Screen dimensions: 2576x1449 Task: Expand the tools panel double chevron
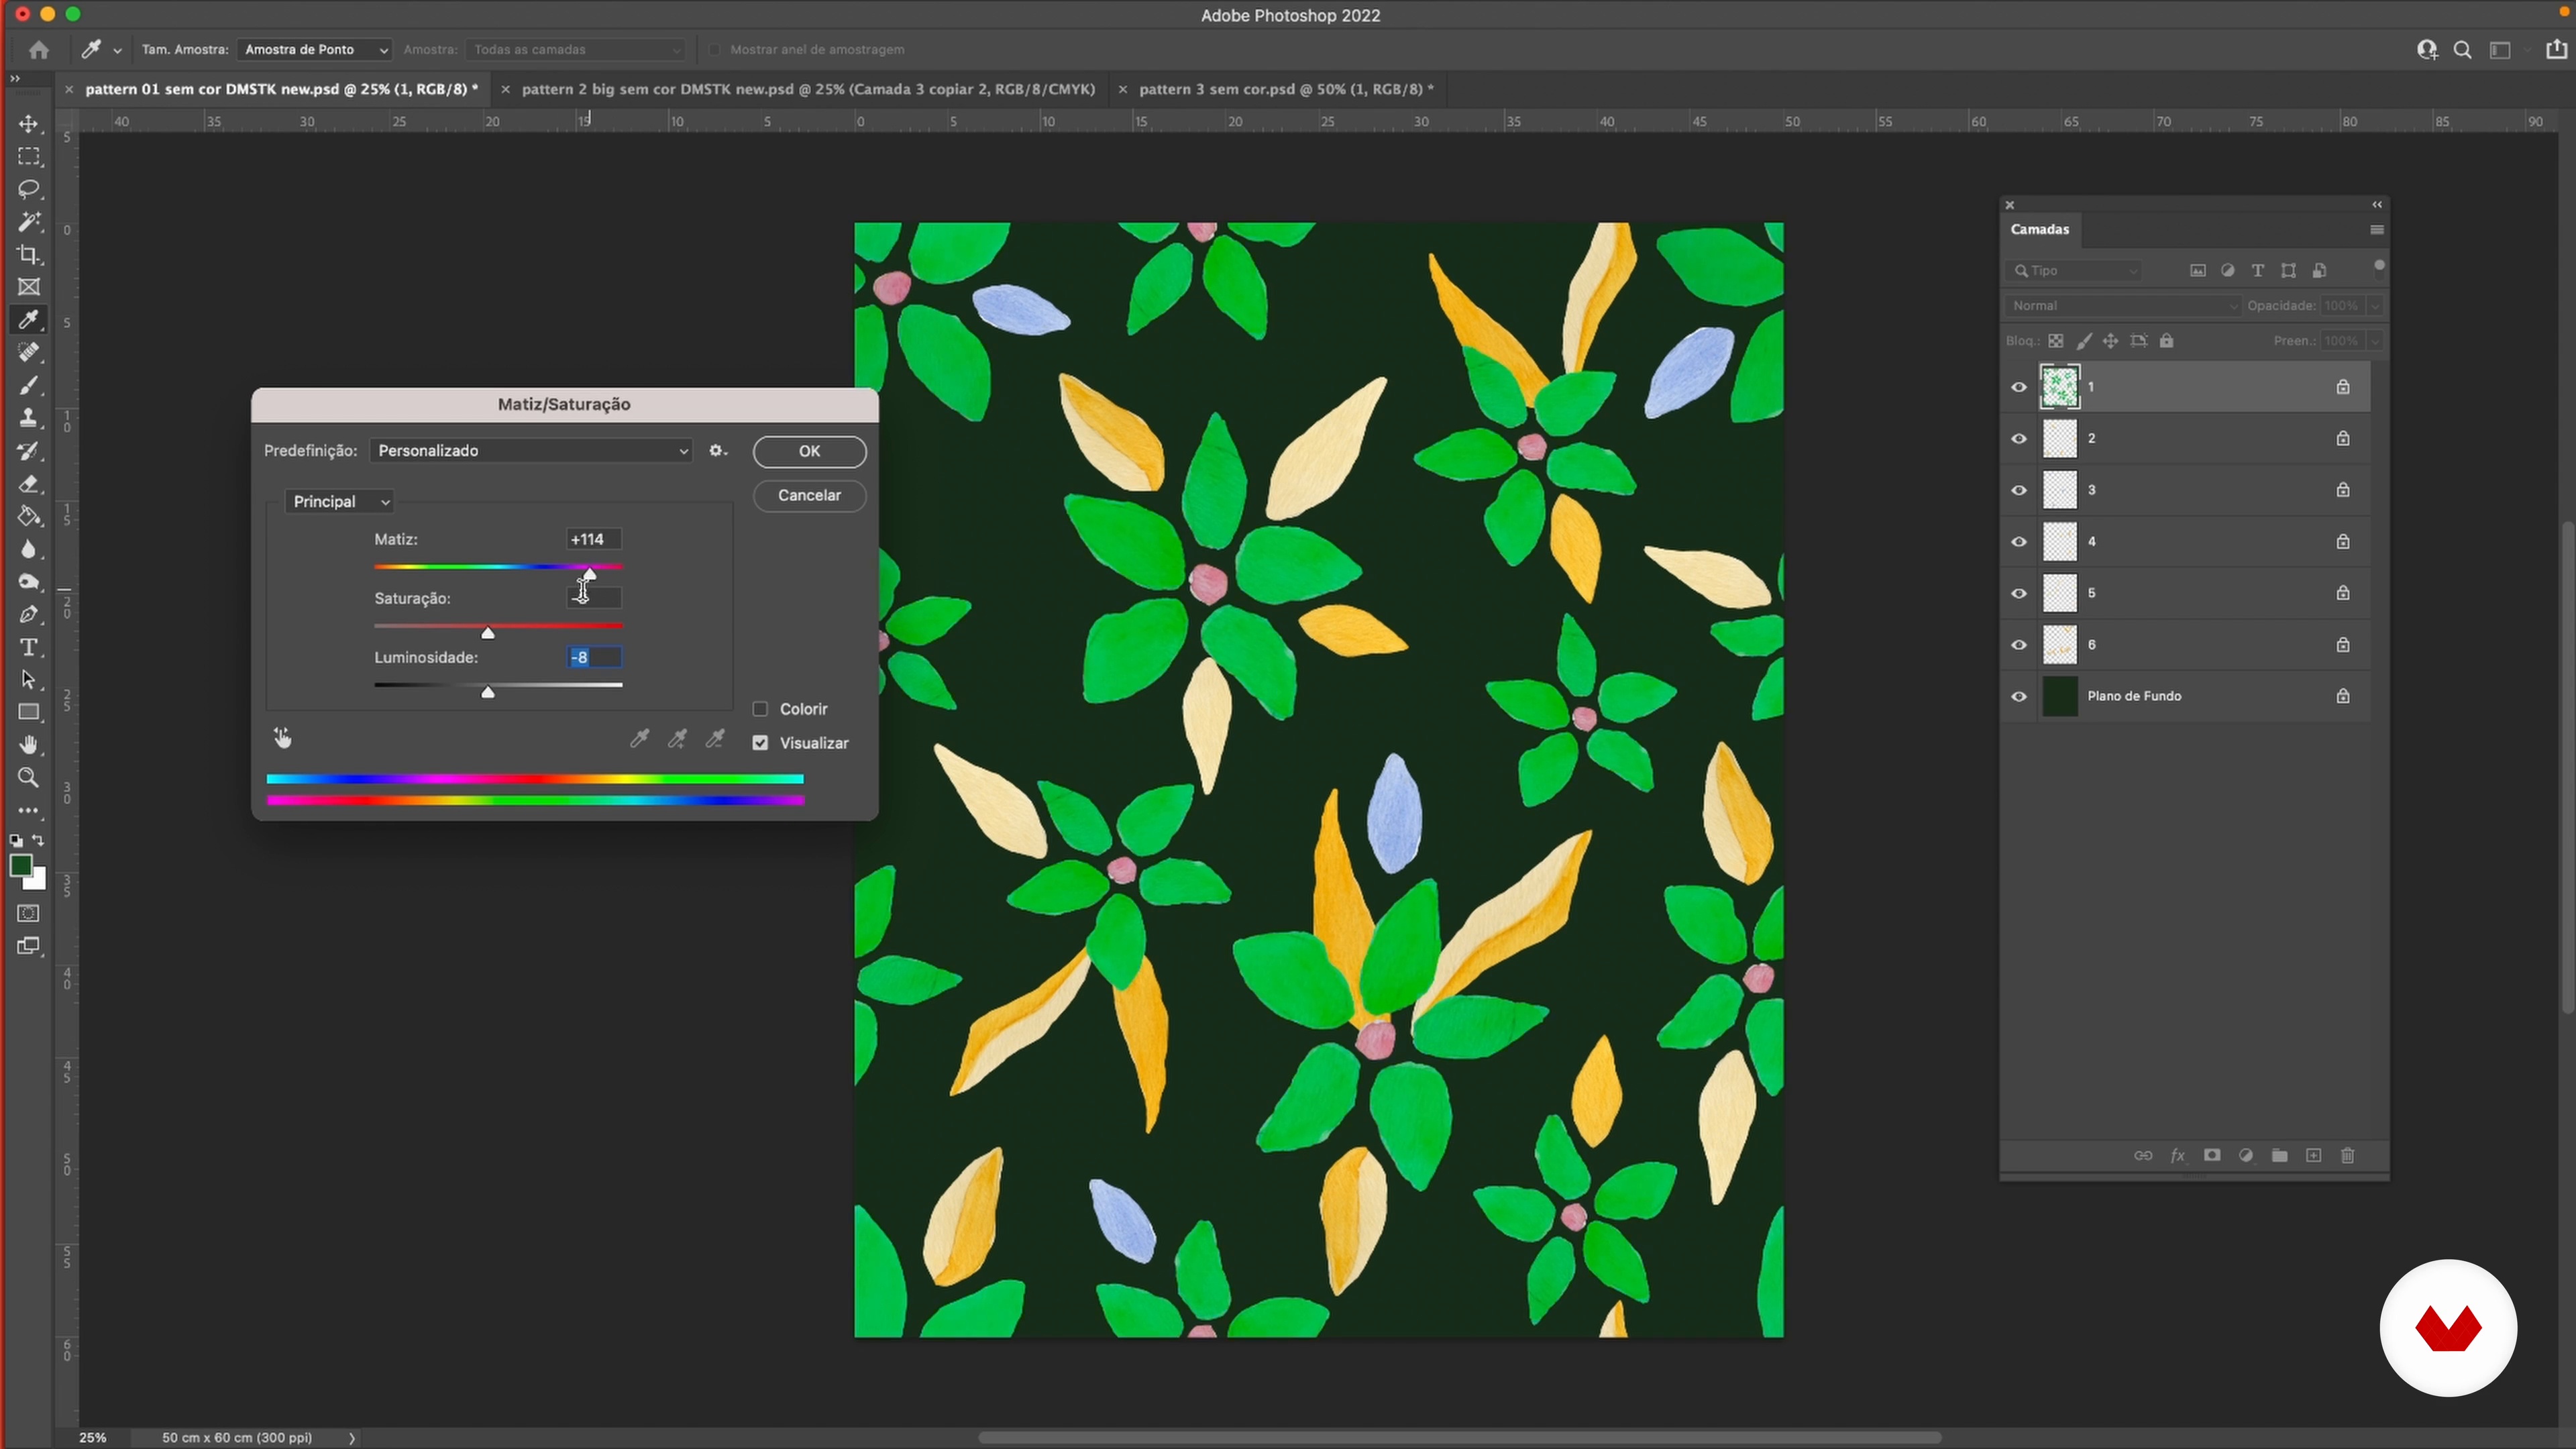[x=14, y=78]
